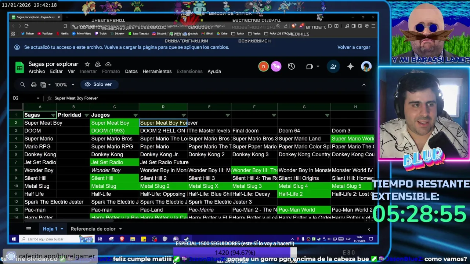Image resolution: width=470 pixels, height=264 pixels.
Task: Click the bookmark icon in address bar
Action: 65,26
